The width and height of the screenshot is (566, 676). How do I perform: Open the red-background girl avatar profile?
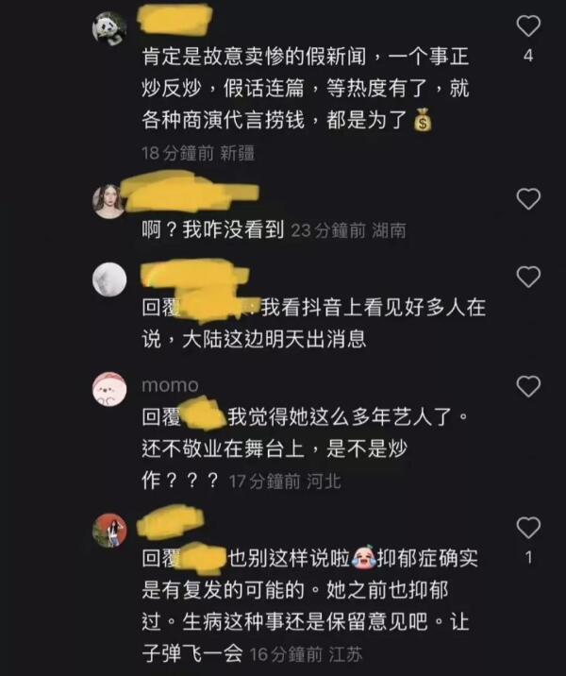[109, 531]
